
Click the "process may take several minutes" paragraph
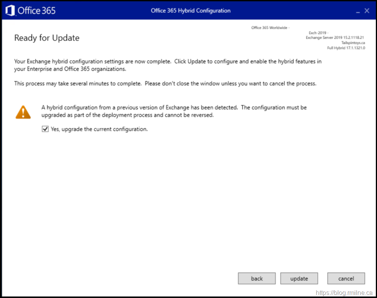pyautogui.click(x=165, y=84)
